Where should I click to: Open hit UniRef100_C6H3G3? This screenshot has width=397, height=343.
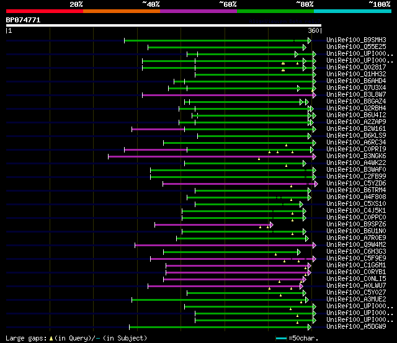pyautogui.click(x=356, y=252)
